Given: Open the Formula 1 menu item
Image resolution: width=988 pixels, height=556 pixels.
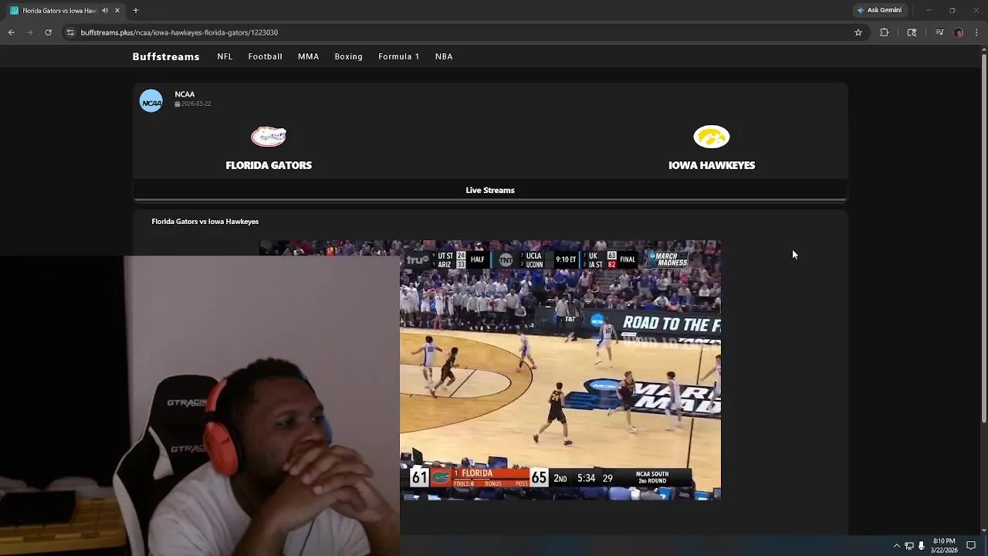Looking at the screenshot, I should tap(399, 56).
